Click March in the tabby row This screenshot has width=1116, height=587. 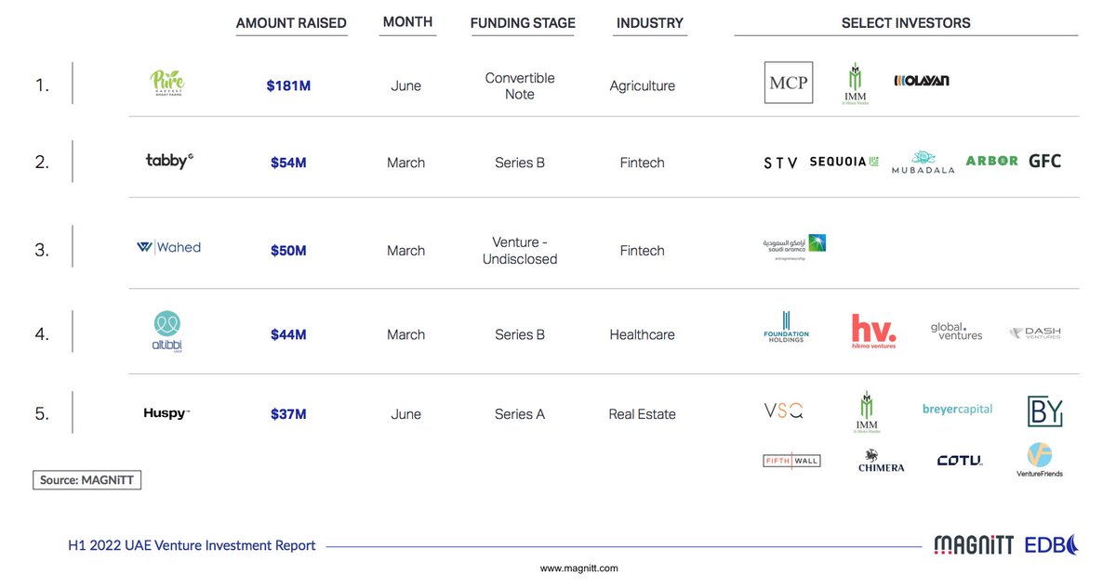(406, 163)
